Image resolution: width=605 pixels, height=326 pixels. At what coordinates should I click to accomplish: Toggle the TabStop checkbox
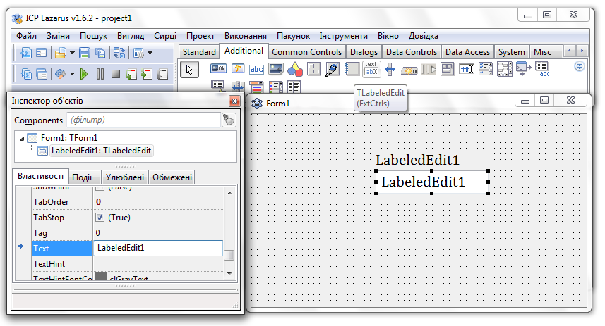[x=100, y=218]
